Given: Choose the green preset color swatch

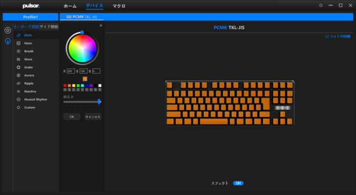Looking at the screenshot, I should point(78,85).
